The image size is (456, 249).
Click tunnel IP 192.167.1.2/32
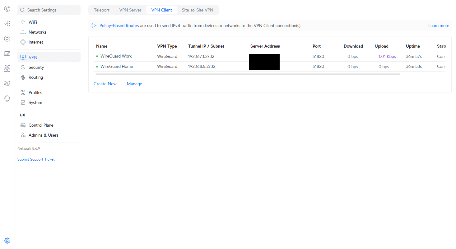(x=202, y=56)
